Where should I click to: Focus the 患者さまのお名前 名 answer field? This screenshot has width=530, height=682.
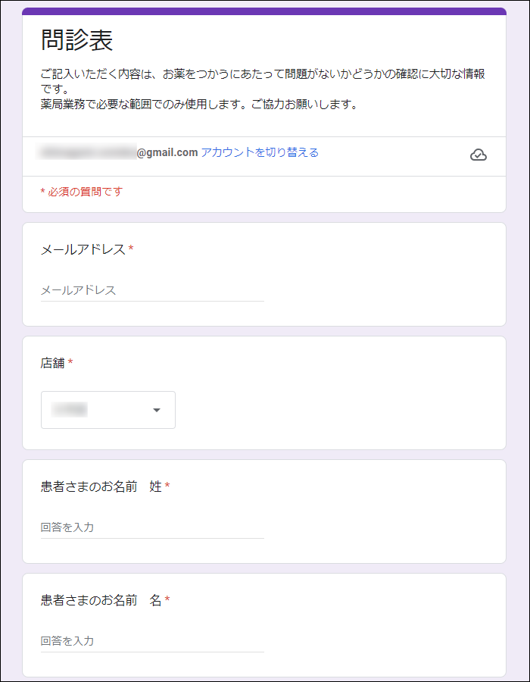pyautogui.click(x=151, y=641)
